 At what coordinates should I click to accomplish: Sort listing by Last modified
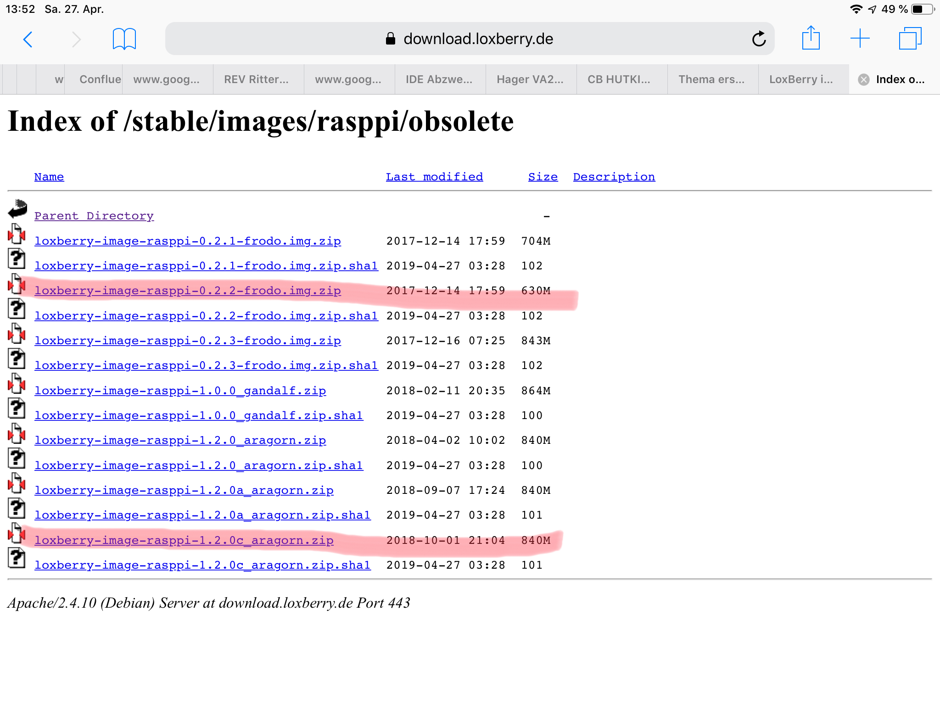point(434,177)
